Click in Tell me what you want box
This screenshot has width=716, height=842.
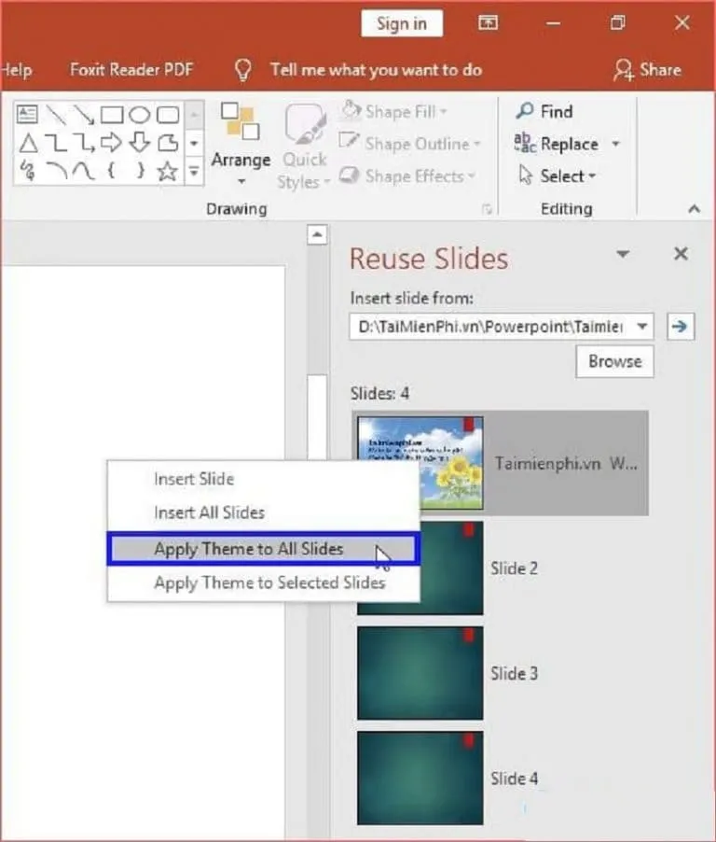pyautogui.click(x=376, y=70)
